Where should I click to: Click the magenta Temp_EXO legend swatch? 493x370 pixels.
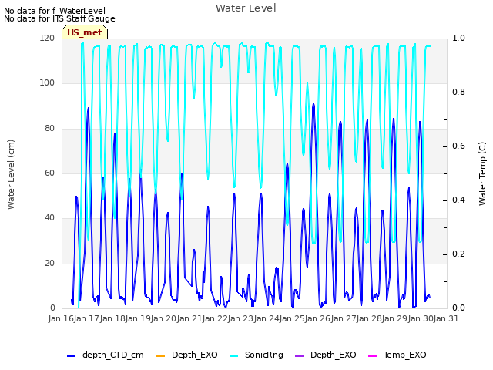coord(372,356)
